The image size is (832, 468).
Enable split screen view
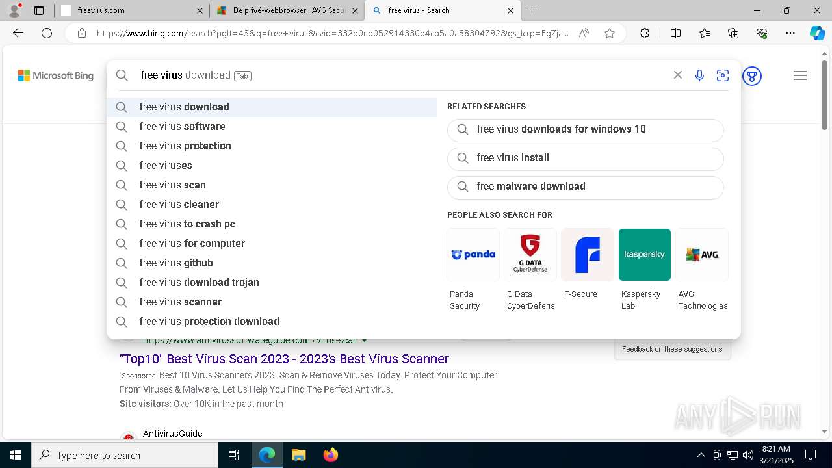(675, 33)
